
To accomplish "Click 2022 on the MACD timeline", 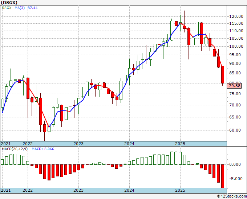I will (x=28, y=190).
